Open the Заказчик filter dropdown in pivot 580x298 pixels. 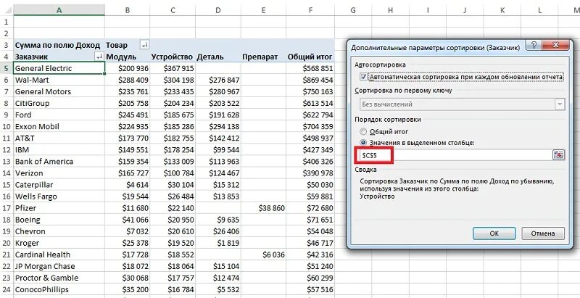[x=99, y=57]
